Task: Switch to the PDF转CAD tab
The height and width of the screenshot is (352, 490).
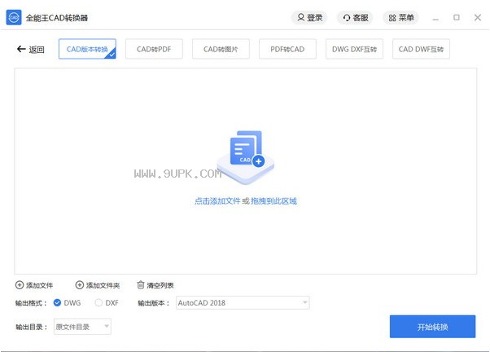Action: 287,49
